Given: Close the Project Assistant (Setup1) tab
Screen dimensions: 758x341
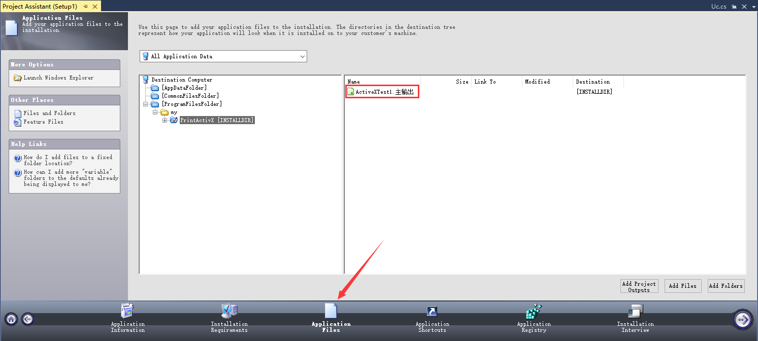Looking at the screenshot, I should tap(95, 6).
